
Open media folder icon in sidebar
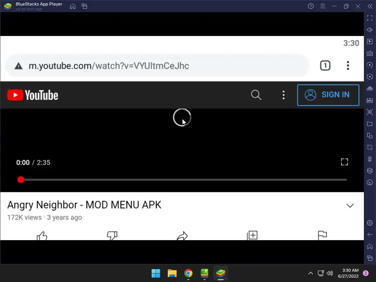pyautogui.click(x=370, y=124)
